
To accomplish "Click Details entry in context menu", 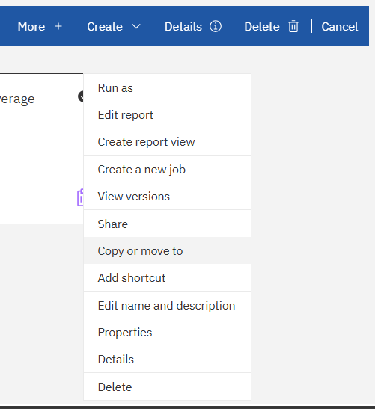I will (167, 359).
